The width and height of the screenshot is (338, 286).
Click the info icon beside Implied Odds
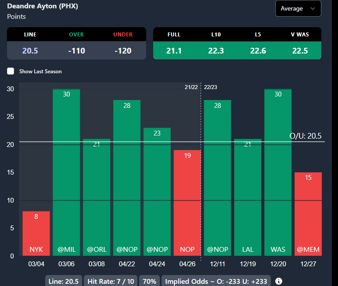tap(279, 281)
